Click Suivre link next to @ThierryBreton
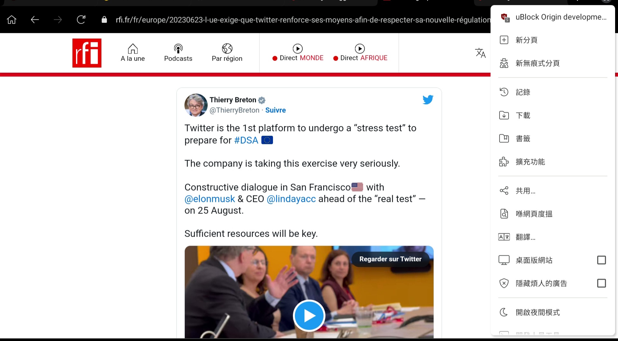 click(x=276, y=110)
